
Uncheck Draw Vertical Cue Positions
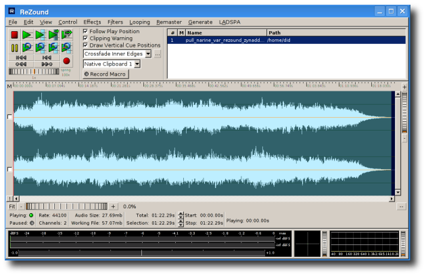tap(85, 45)
